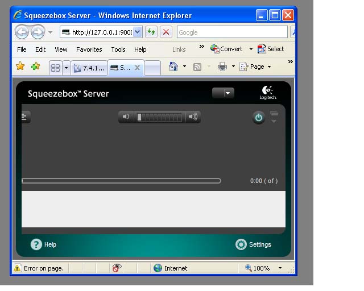This screenshot has width=364, height=291.
Task: Close the Squeezebox Server tab
Action: (x=138, y=68)
